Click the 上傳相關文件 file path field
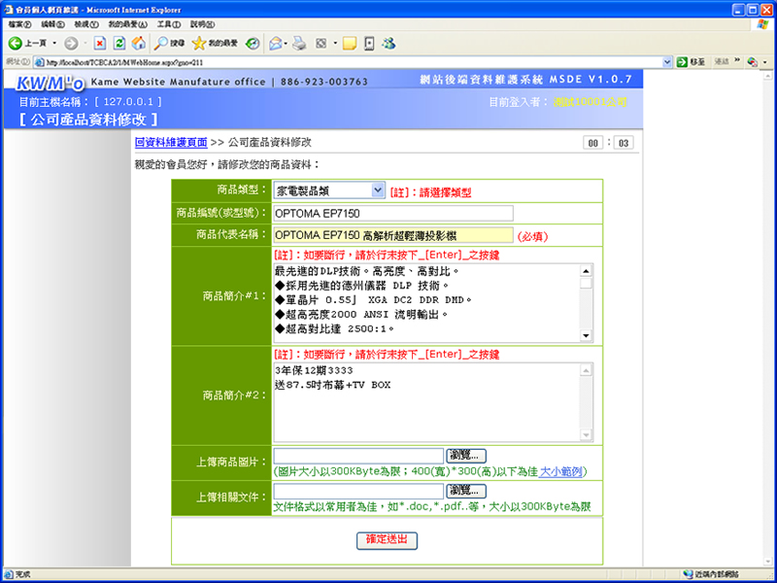This screenshot has height=583, width=777. tap(358, 492)
